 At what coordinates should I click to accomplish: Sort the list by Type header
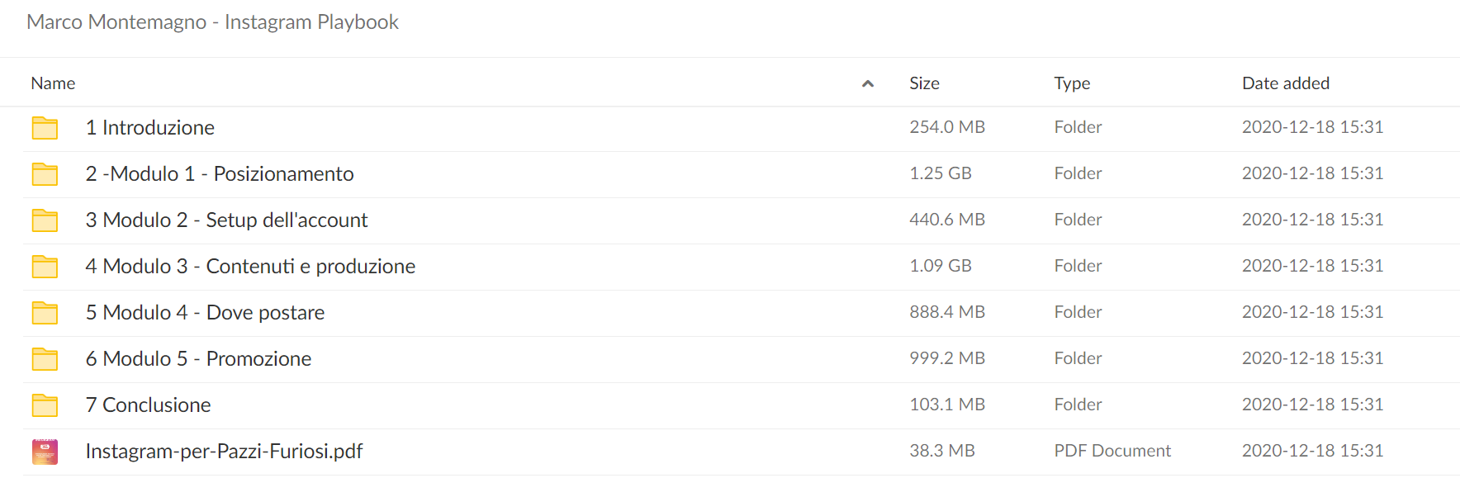tap(1072, 83)
